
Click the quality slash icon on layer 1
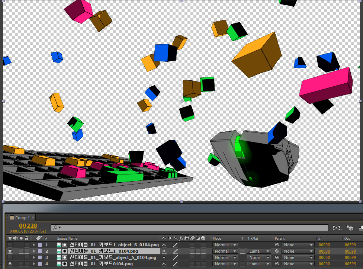point(176,245)
